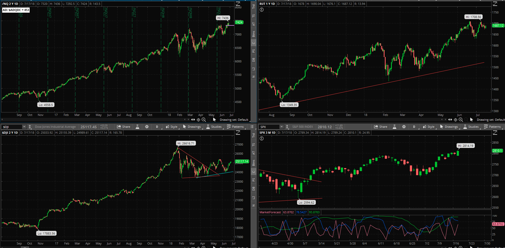Open the Drawing set: Default dropdown under RUT chart
505x248 pixels.
click(491, 120)
